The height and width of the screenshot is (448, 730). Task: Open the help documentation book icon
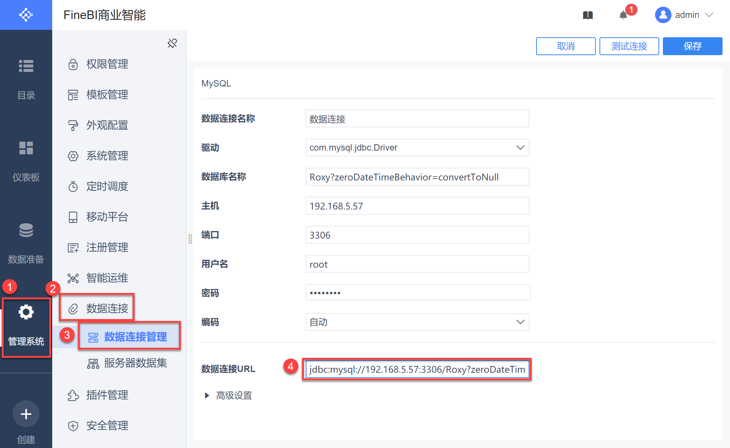588,15
